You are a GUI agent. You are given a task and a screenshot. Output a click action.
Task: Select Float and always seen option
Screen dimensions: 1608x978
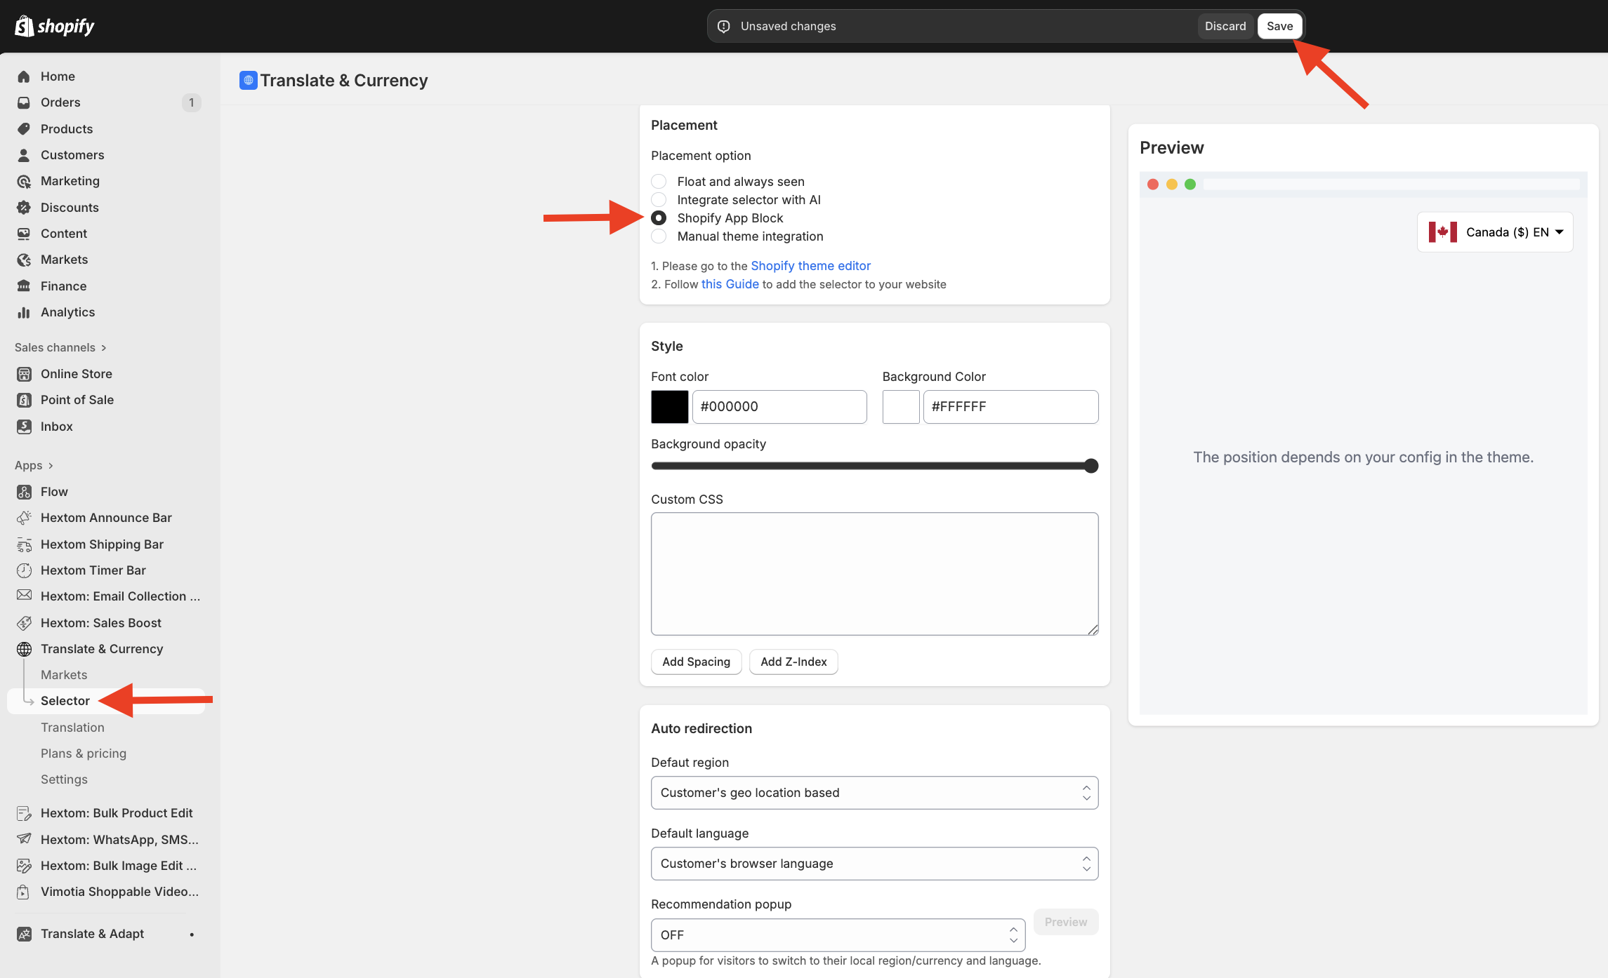659,182
